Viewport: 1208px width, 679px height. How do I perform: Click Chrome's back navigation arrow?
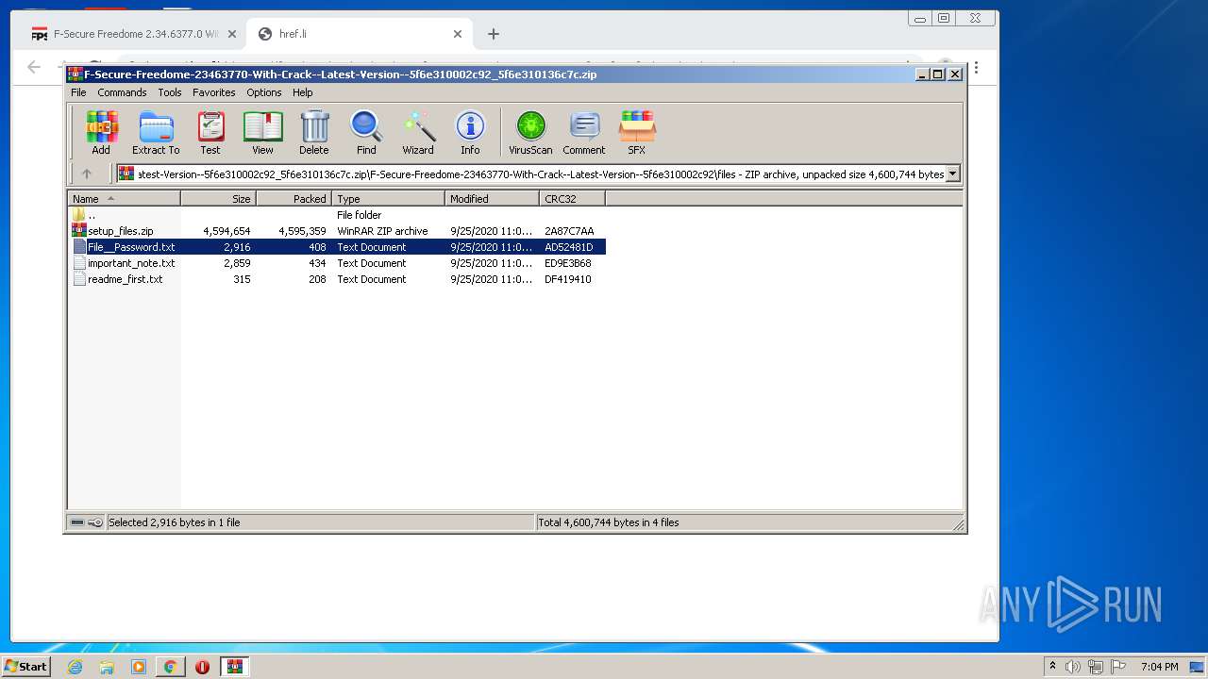(x=34, y=67)
